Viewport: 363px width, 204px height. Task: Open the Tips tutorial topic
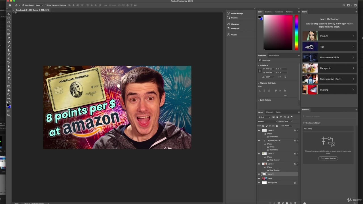tap(329, 47)
